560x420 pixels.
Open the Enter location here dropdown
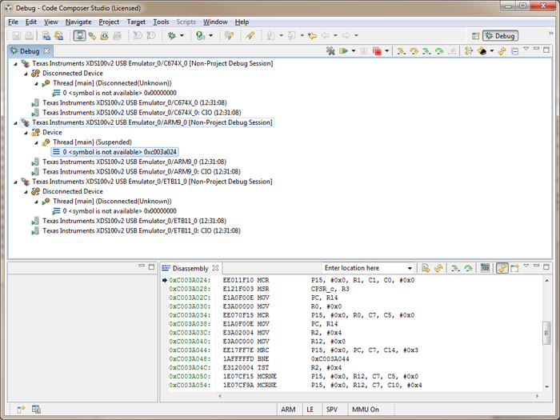click(410, 268)
